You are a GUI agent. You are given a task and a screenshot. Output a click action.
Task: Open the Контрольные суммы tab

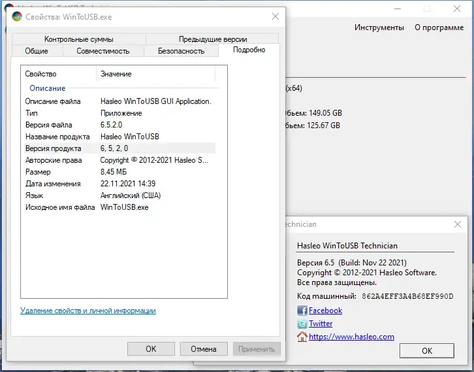click(79, 39)
